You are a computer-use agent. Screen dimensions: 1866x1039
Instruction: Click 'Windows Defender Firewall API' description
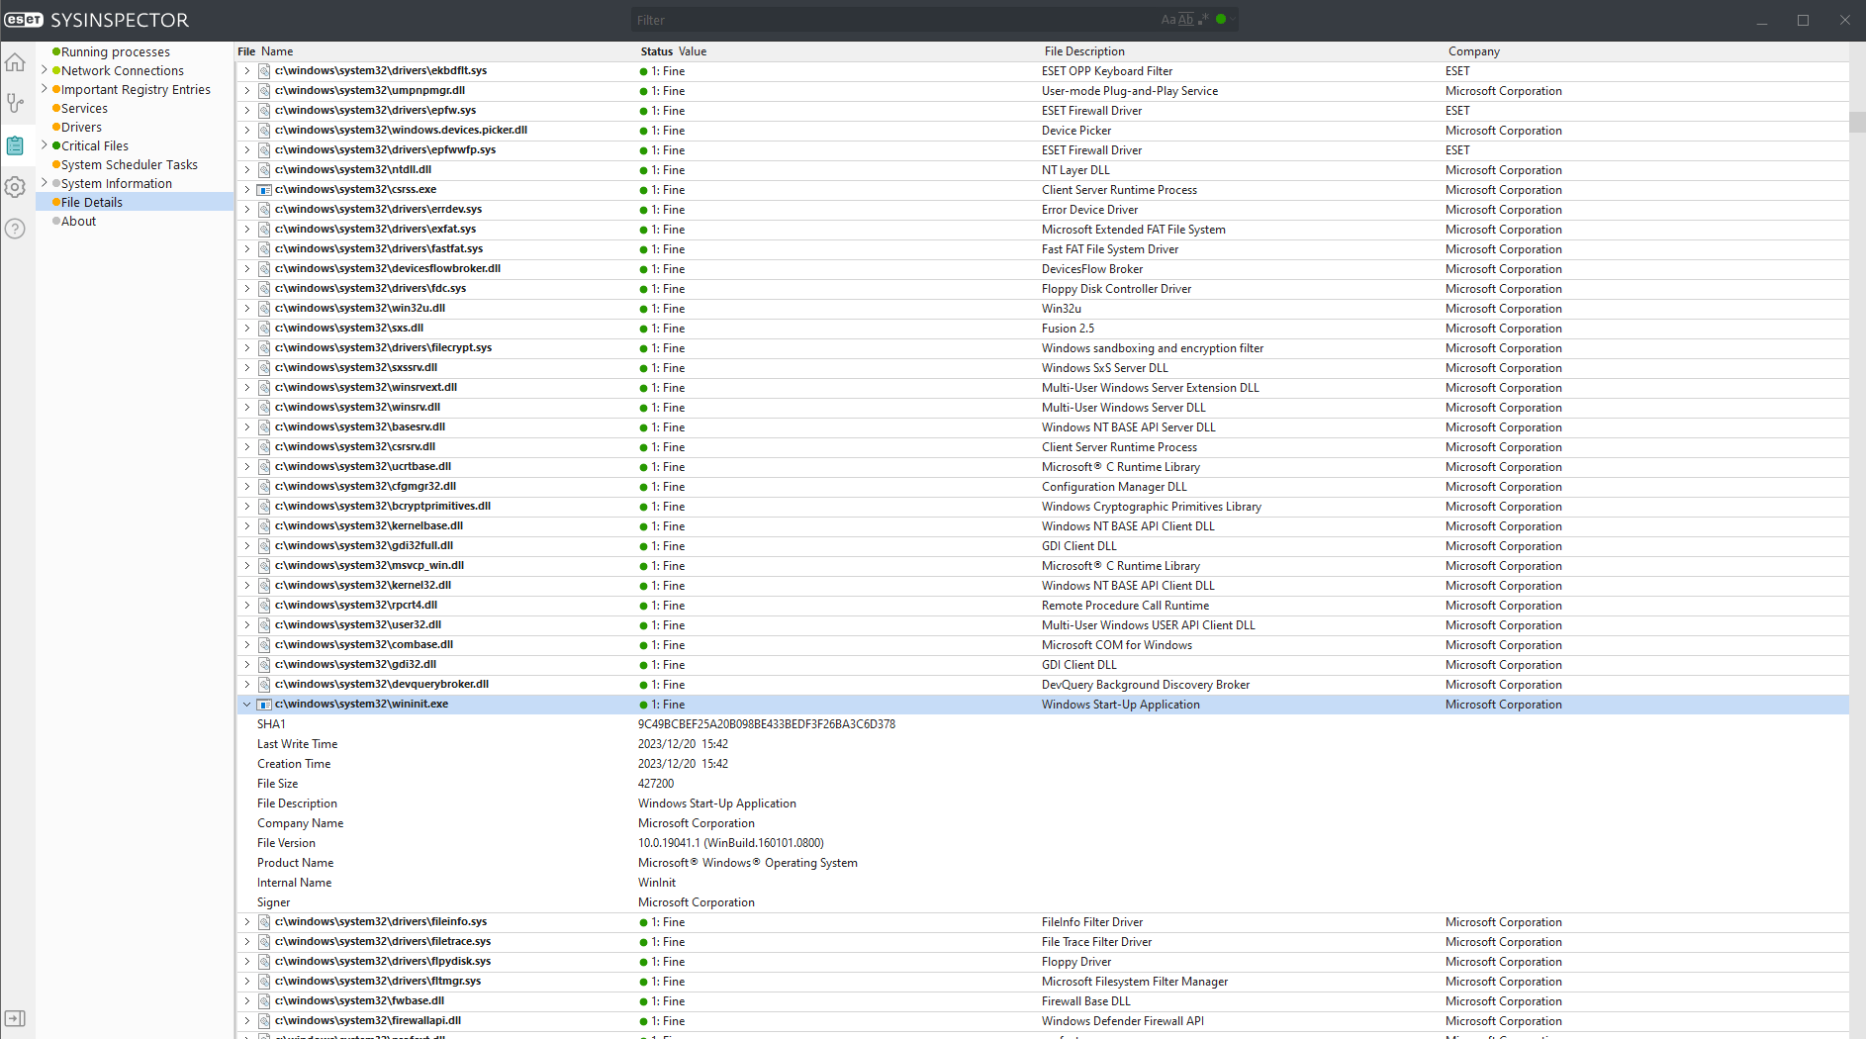tap(1123, 1021)
